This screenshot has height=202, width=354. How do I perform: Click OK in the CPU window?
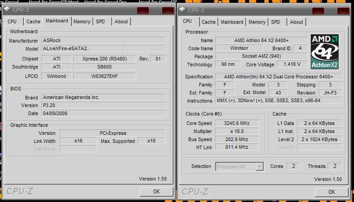332,192
